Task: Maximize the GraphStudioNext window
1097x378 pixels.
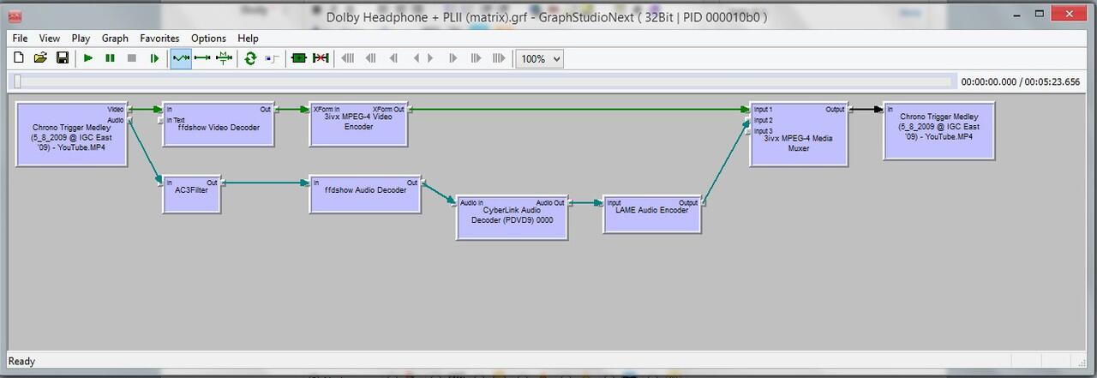Action: (1040, 15)
